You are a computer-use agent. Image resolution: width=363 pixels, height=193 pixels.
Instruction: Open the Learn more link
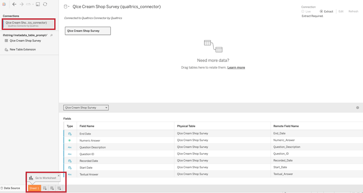pyautogui.click(x=236, y=67)
